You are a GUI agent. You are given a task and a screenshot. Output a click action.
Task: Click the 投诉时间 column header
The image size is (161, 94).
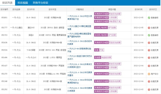[x=139, y=9]
